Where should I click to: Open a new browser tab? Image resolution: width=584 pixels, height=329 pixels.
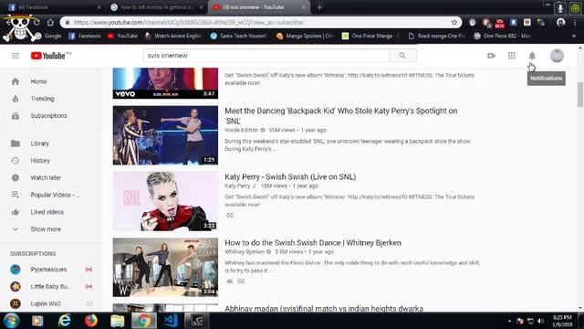pyautogui.click(x=319, y=7)
